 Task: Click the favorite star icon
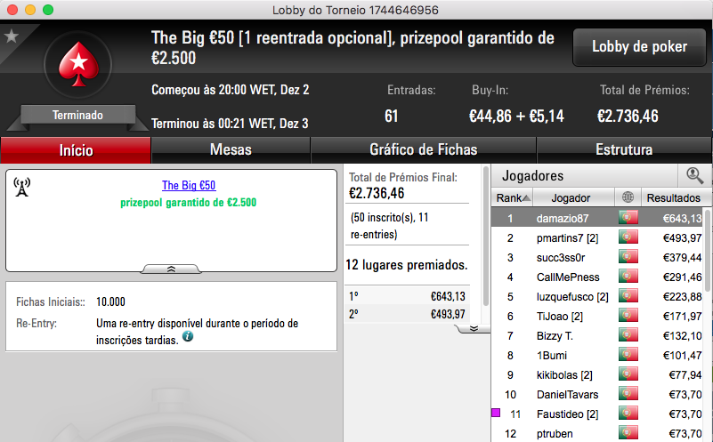tap(11, 36)
